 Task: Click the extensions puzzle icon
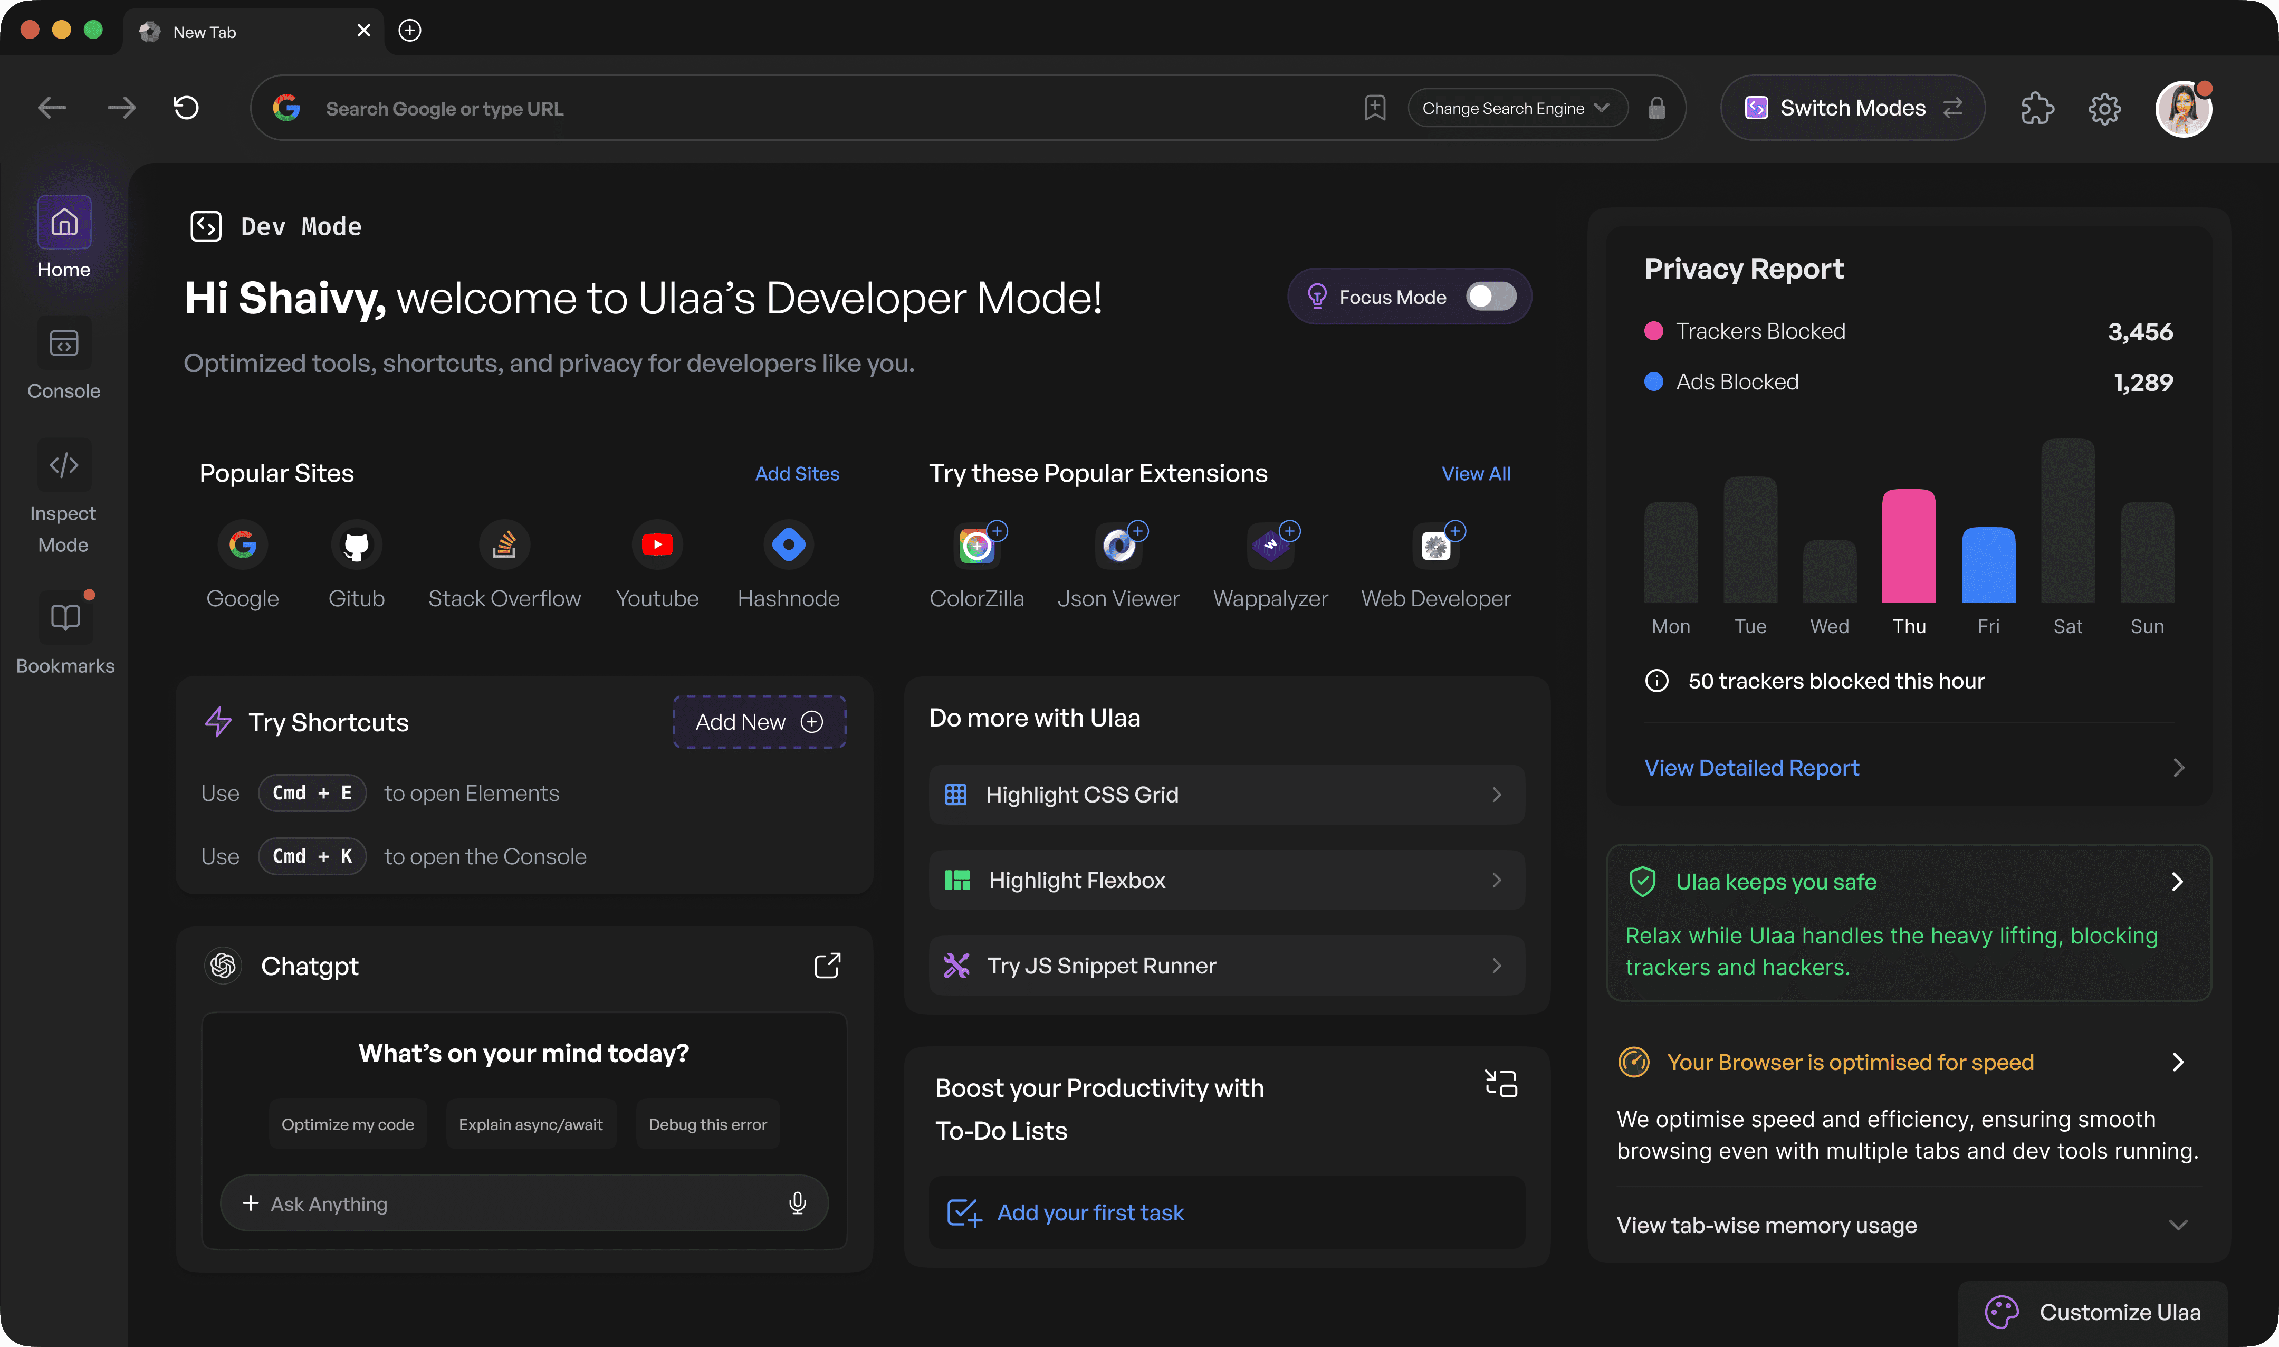click(2037, 109)
